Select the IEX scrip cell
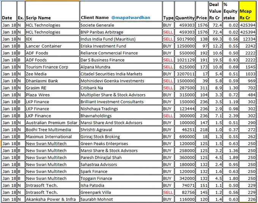258x203 pixels. [52, 39]
